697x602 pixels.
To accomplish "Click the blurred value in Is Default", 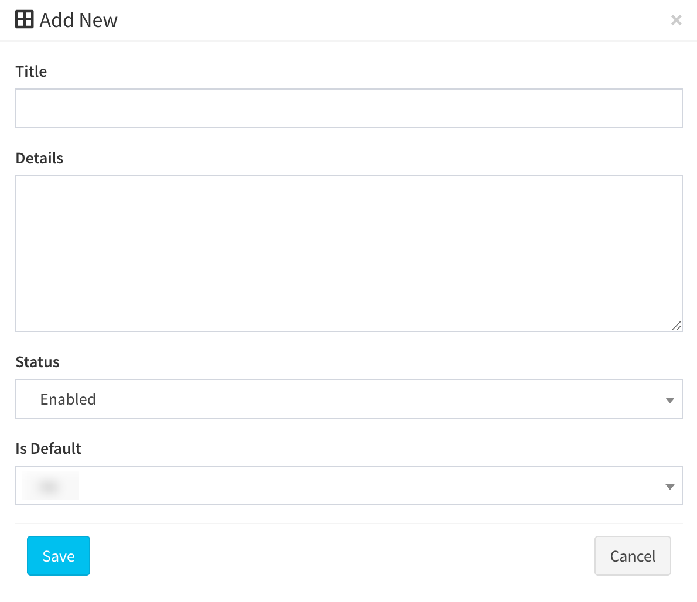I will coord(50,486).
